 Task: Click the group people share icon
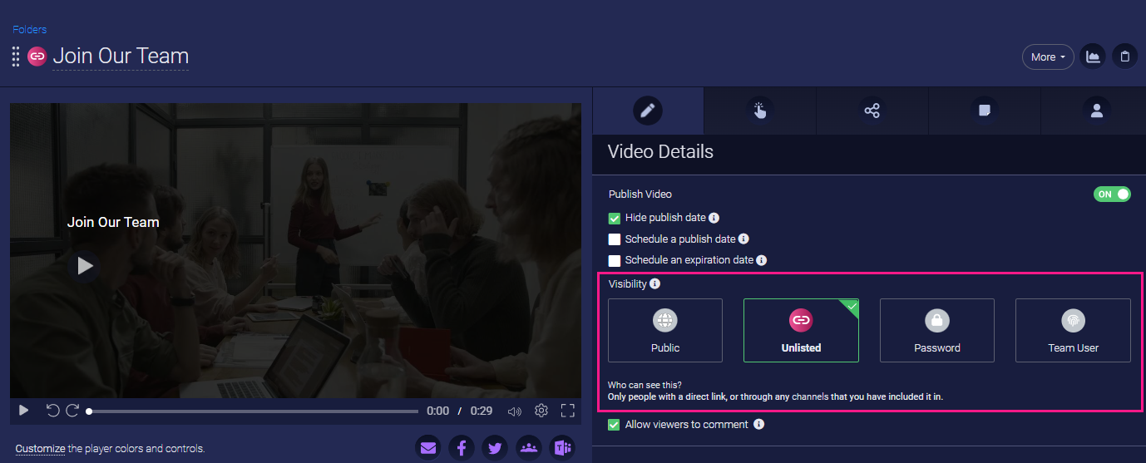tap(529, 448)
